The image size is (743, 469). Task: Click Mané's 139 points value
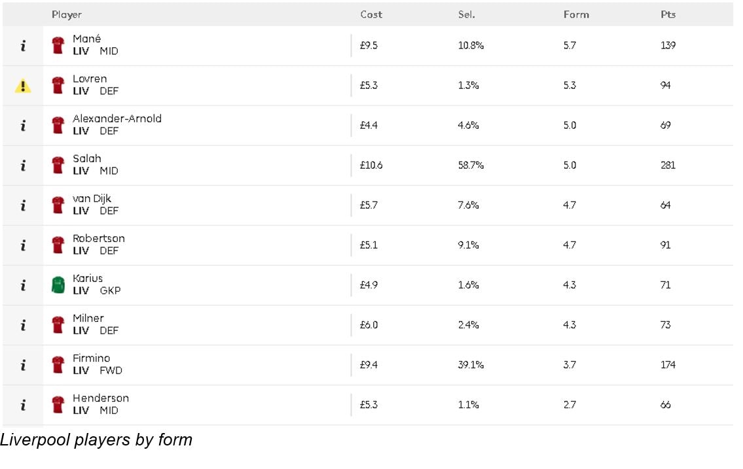668,45
